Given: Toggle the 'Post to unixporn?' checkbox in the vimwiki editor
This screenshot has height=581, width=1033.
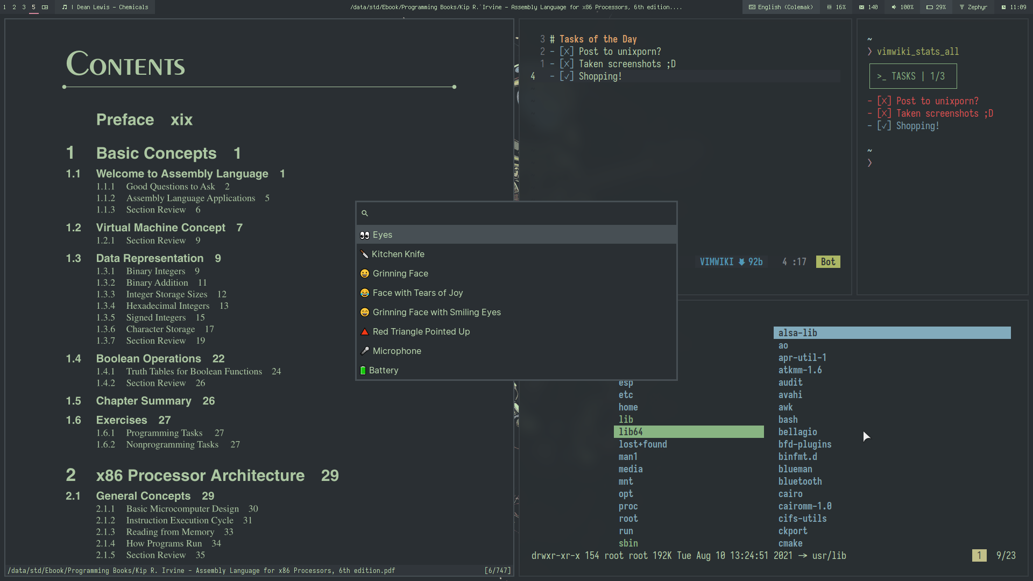Looking at the screenshot, I should [567, 52].
